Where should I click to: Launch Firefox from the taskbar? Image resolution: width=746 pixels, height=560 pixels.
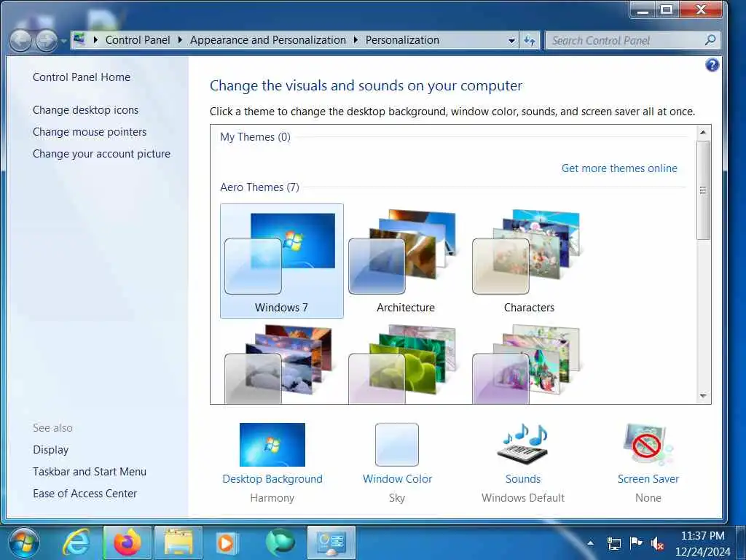[x=127, y=542]
